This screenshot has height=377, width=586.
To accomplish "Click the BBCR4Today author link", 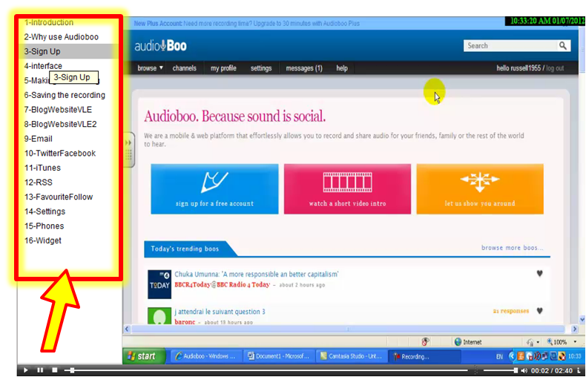I will [222, 285].
